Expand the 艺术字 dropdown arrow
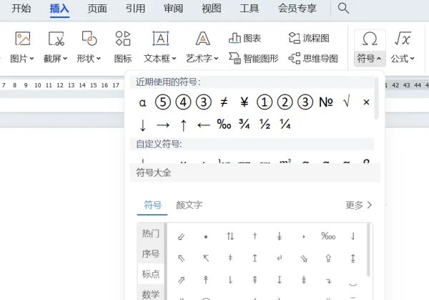This screenshot has width=429, height=300. (216, 59)
